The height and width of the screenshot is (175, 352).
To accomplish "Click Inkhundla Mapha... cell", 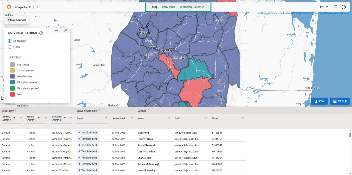I will [62, 152].
